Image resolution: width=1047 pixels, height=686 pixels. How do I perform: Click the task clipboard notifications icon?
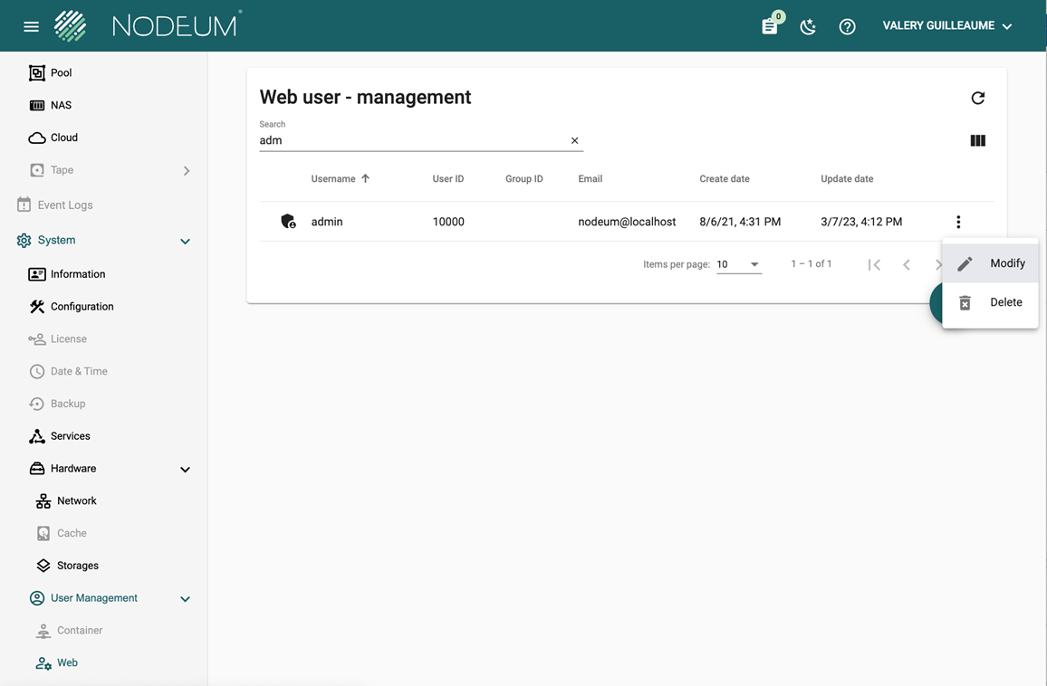pyautogui.click(x=770, y=26)
